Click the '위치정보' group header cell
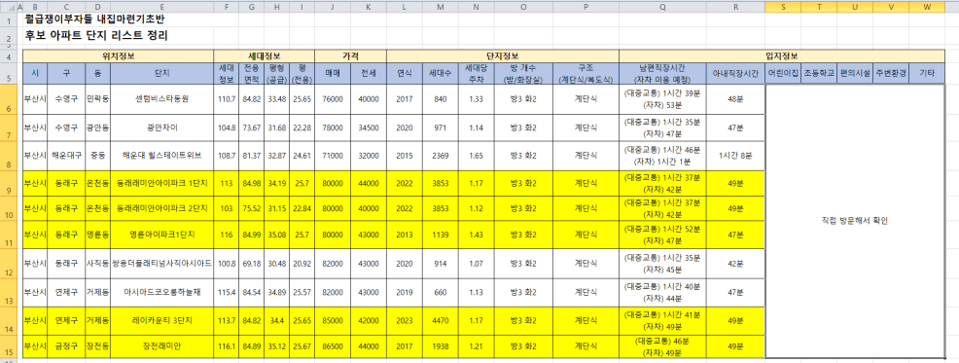This screenshot has width=959, height=363. pos(119,55)
